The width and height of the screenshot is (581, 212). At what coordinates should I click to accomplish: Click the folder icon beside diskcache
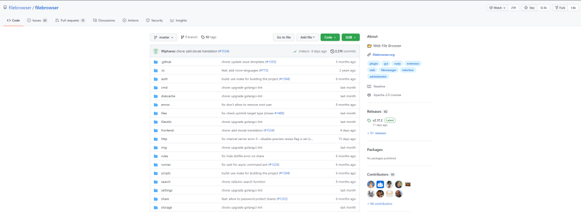click(155, 96)
